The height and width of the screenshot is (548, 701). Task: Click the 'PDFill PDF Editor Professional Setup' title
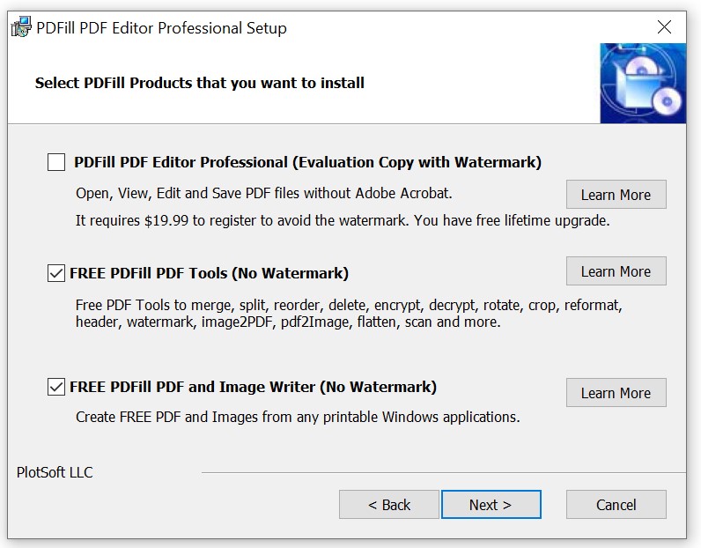[161, 28]
